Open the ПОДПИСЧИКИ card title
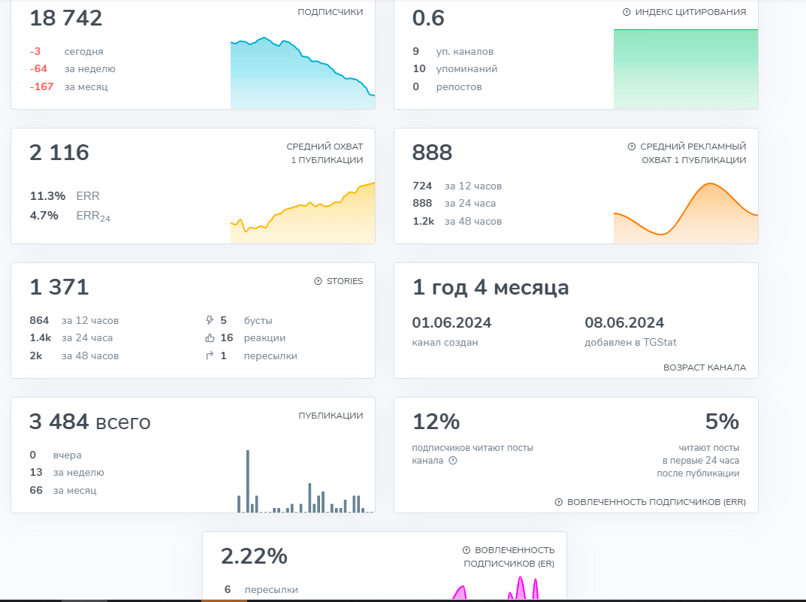 (x=330, y=12)
